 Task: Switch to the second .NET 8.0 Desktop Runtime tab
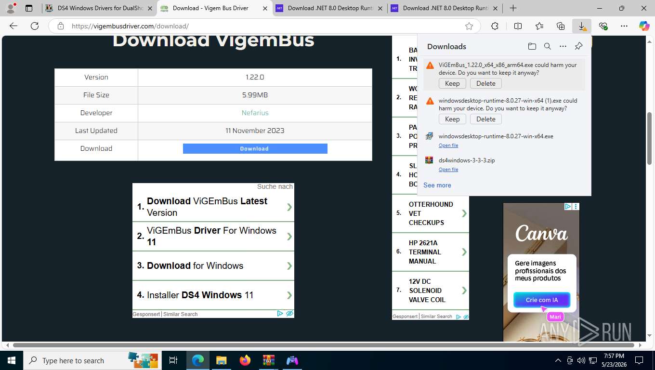pyautogui.click(x=445, y=8)
